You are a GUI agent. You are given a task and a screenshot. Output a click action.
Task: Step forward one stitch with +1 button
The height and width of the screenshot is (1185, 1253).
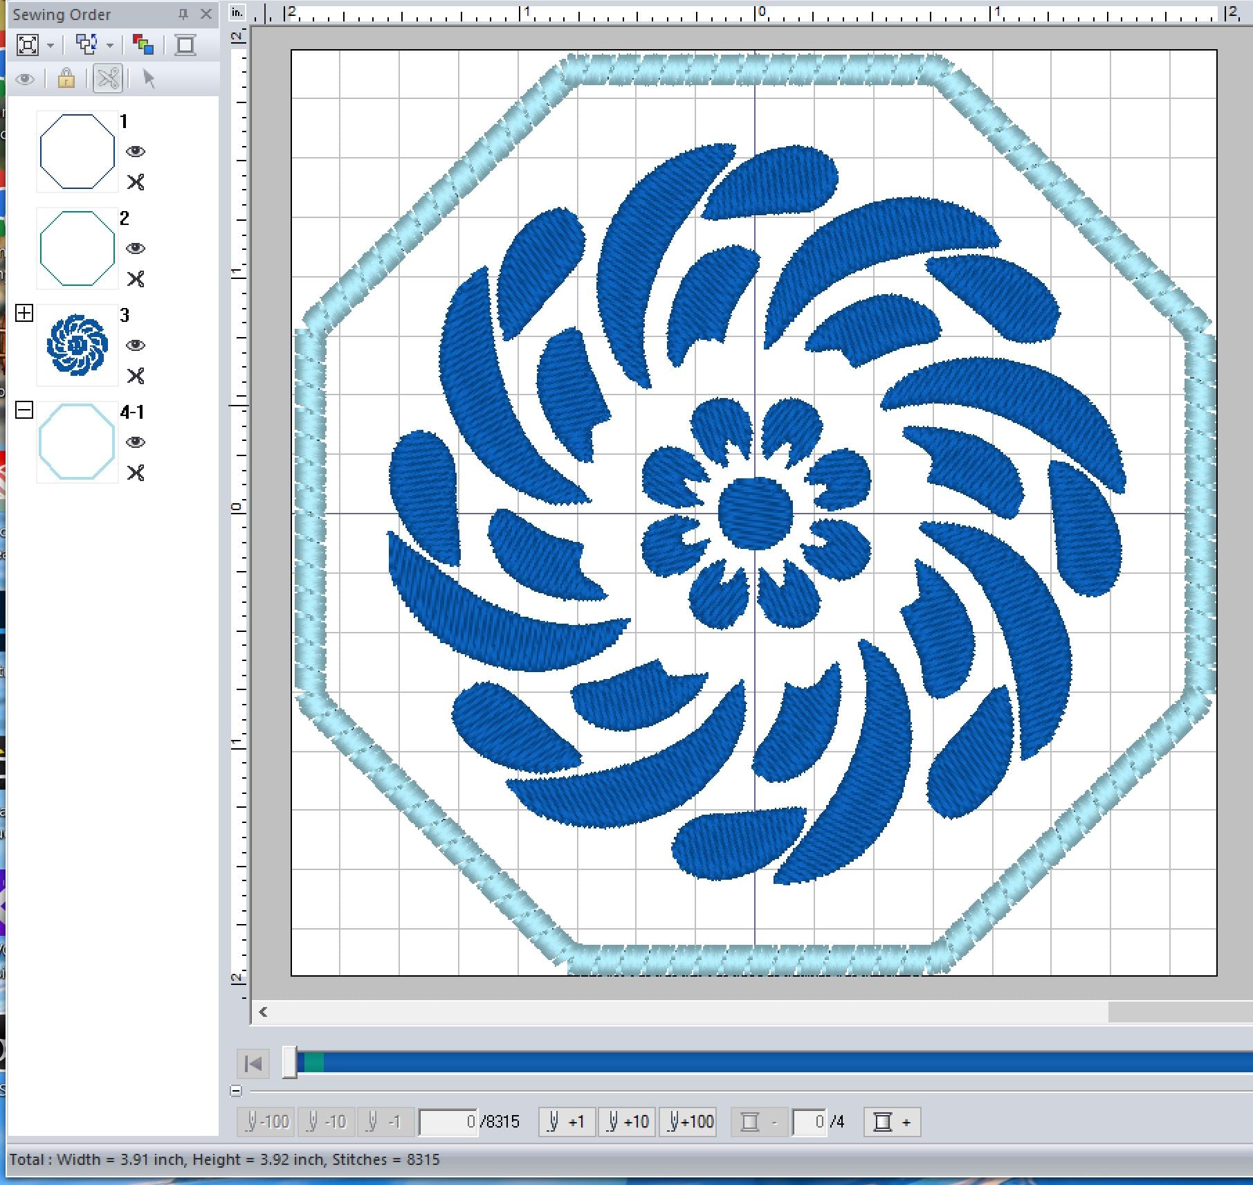point(567,1122)
